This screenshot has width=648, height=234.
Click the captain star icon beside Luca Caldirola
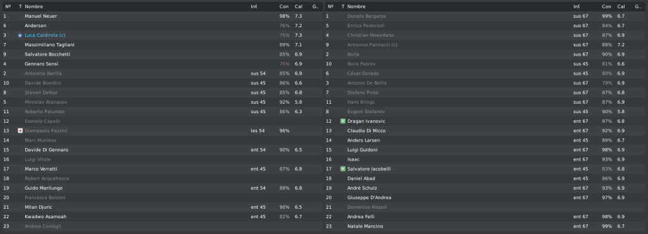[x=20, y=35]
